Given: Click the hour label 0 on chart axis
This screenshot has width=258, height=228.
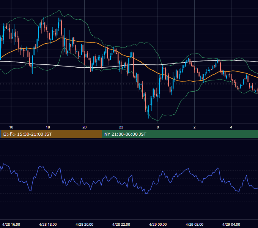Looking at the screenshot, I should (158, 127).
